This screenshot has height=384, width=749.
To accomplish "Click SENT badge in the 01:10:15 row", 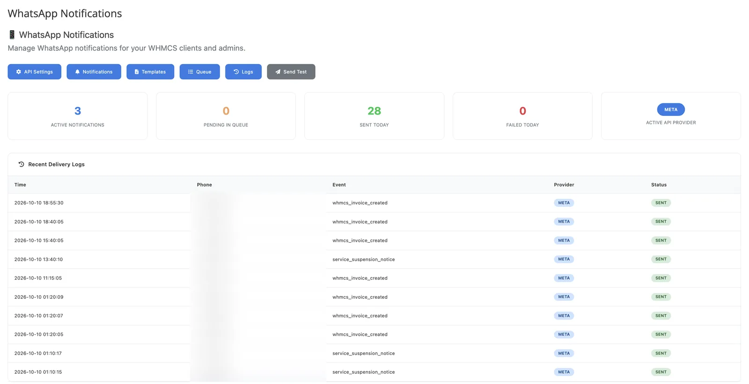I will coord(661,372).
